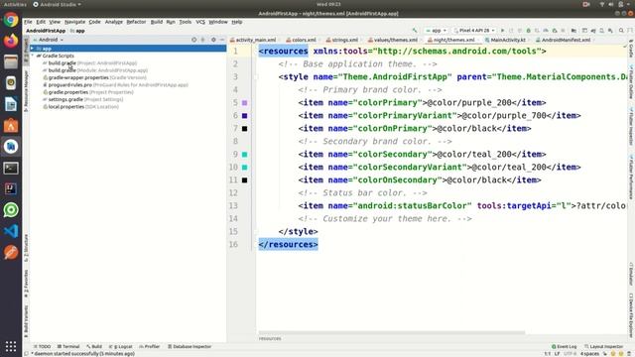Open the AVD Manager toolbar icon
Viewport: 635px width, 357px height.
pos(601,31)
